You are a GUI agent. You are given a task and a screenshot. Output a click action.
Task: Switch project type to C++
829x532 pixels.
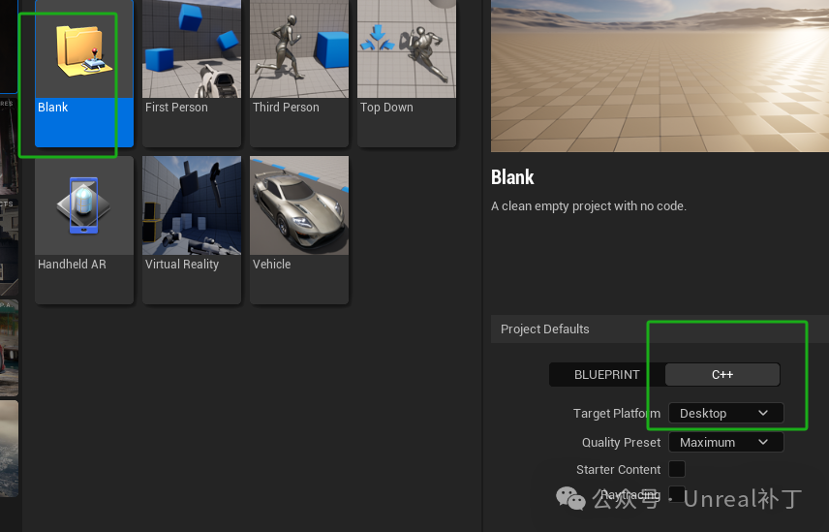pyautogui.click(x=722, y=374)
